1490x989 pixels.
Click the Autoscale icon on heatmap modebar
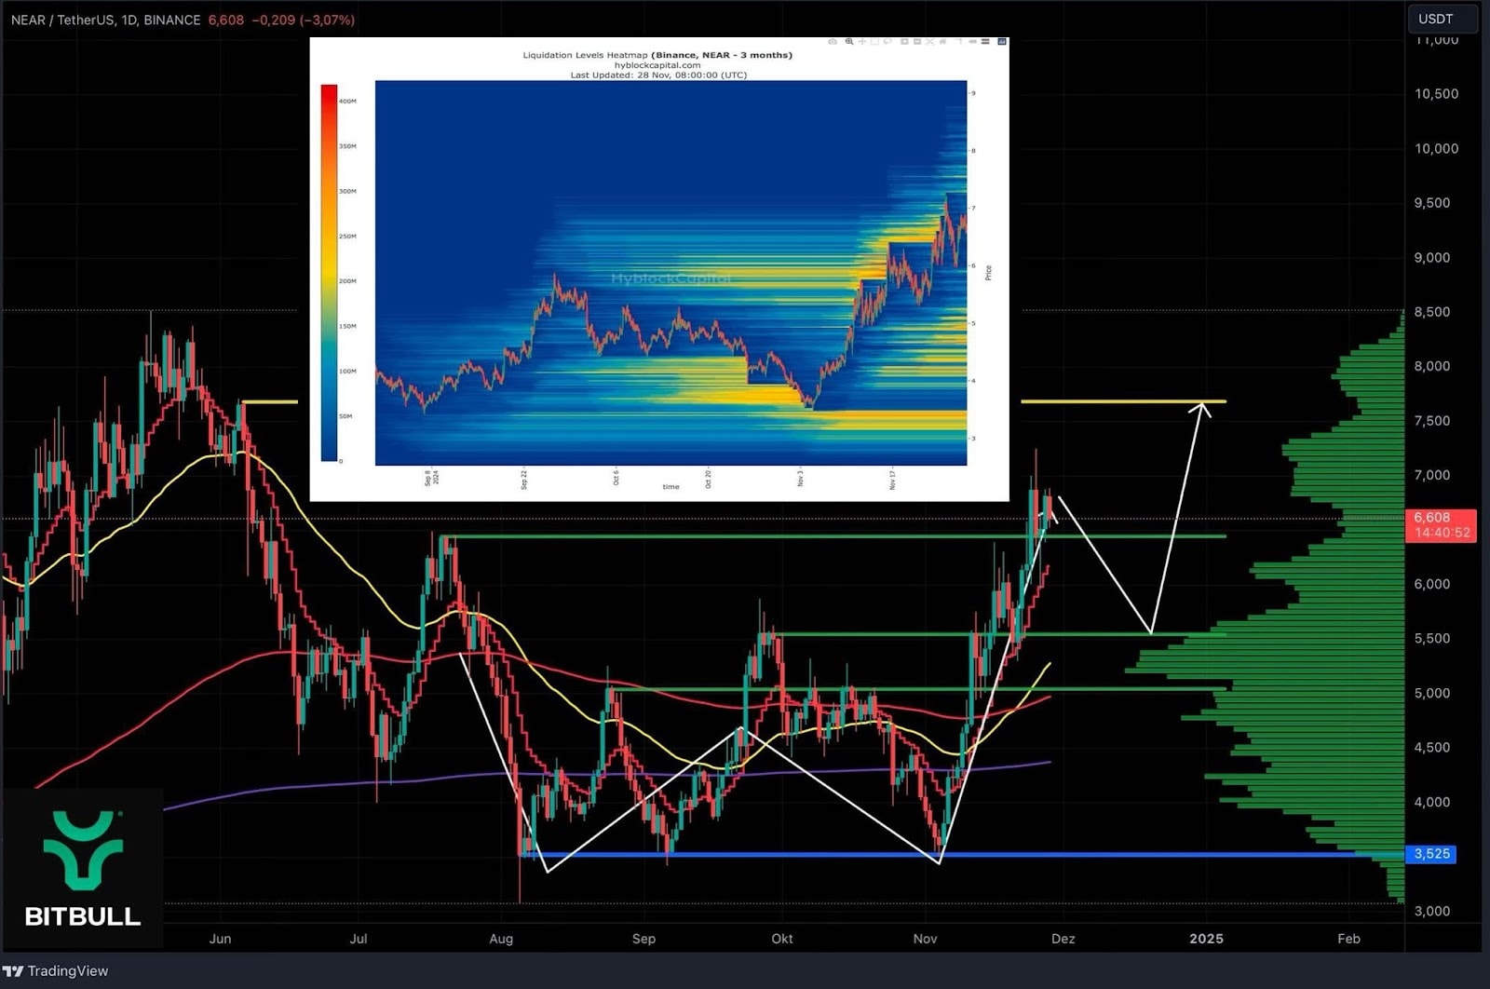coord(929,42)
